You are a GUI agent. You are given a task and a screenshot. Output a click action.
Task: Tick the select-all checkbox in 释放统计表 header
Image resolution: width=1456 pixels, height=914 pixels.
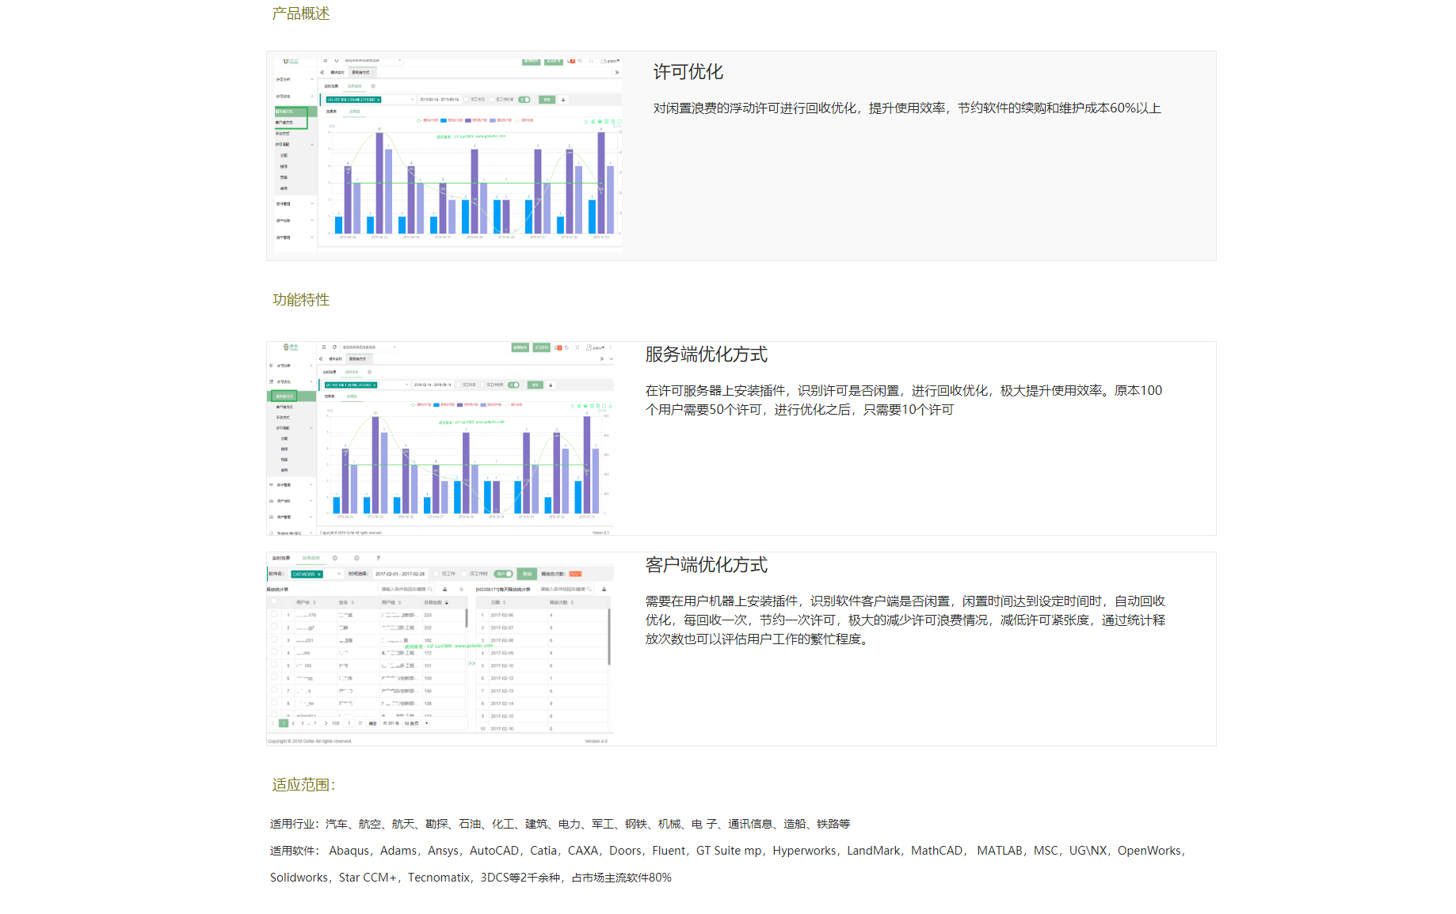pyautogui.click(x=275, y=602)
